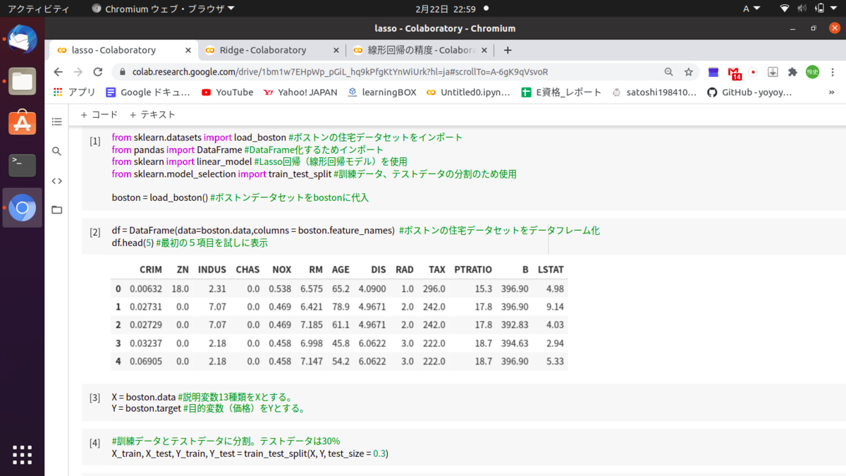Open the blue extension icon in toolbar

pyautogui.click(x=713, y=72)
